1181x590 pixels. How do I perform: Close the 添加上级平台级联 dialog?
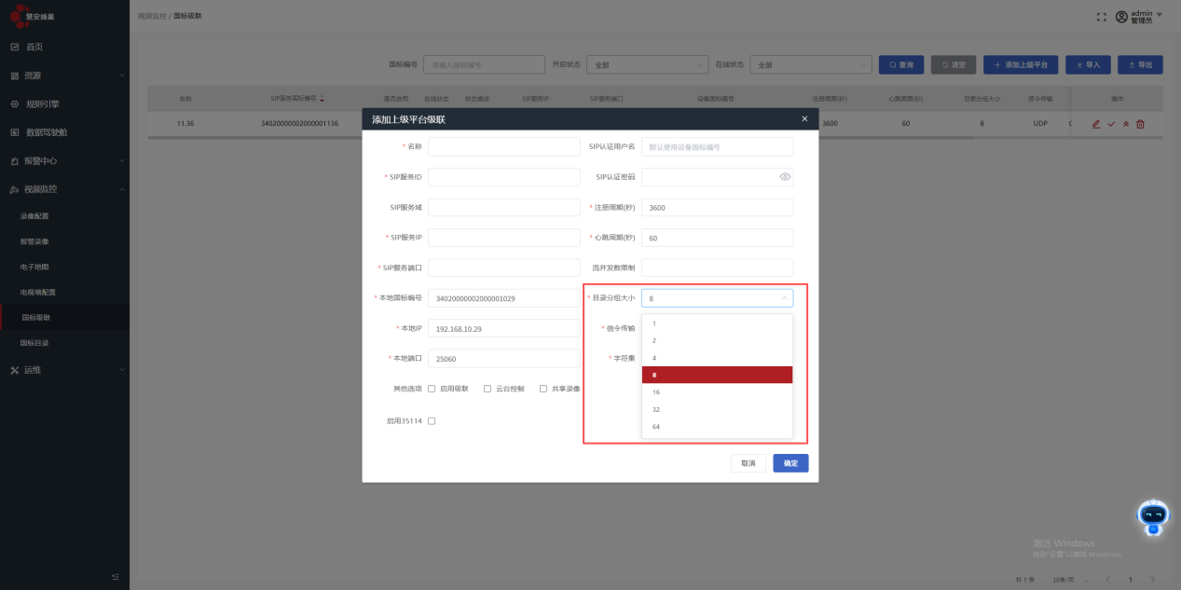[x=804, y=119]
